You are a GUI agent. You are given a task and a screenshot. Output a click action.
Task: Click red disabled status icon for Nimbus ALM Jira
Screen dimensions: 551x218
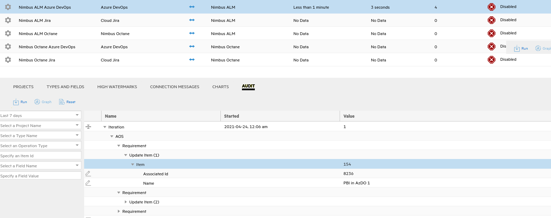point(491,20)
